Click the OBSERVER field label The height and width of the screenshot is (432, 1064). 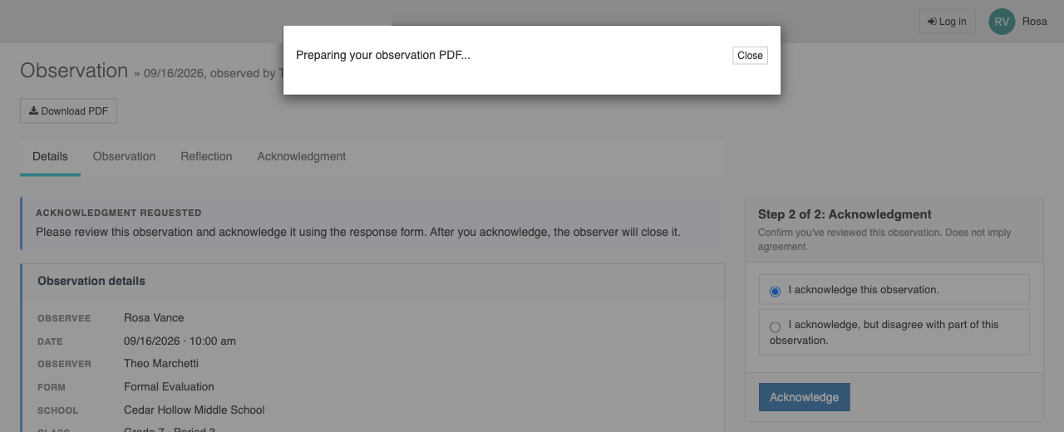pos(64,364)
